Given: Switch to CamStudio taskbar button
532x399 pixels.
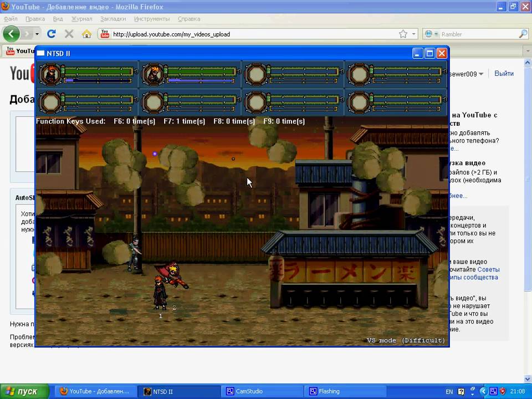Looking at the screenshot, I should pos(262,391).
